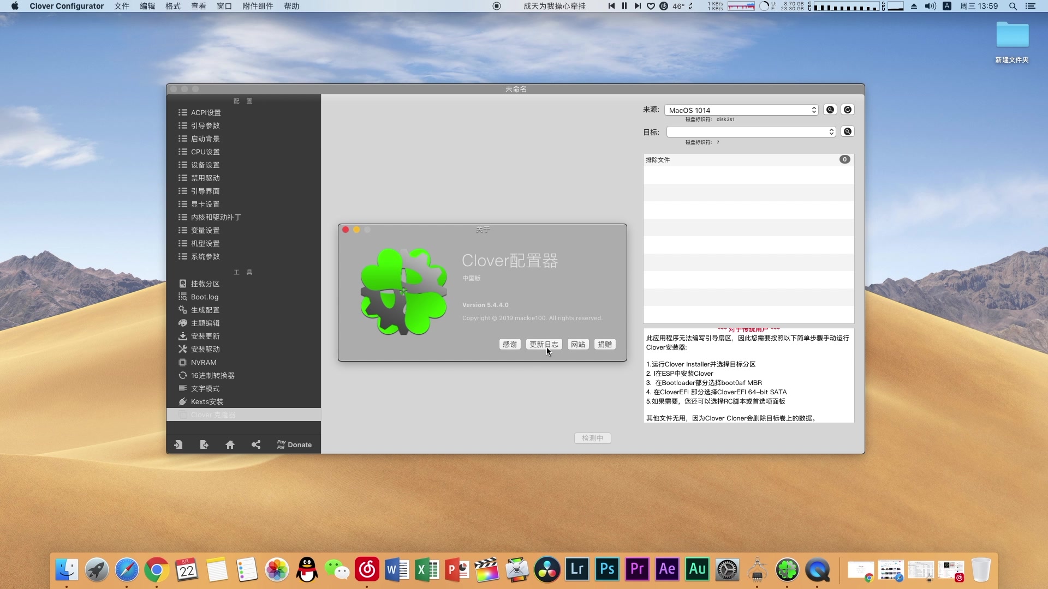
Task: Click the Boot.log tool icon
Action: point(183,297)
